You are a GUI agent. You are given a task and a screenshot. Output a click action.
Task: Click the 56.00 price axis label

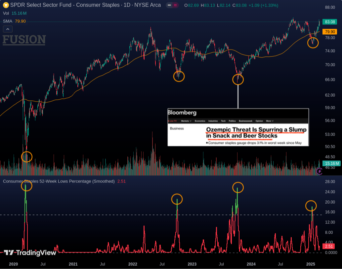[330, 120]
